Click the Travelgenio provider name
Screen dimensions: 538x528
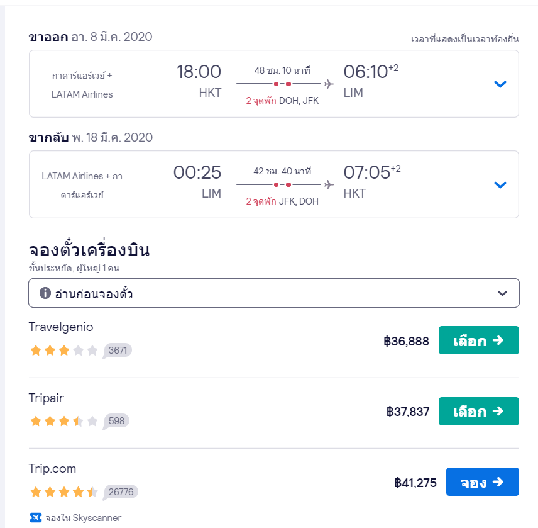61,327
